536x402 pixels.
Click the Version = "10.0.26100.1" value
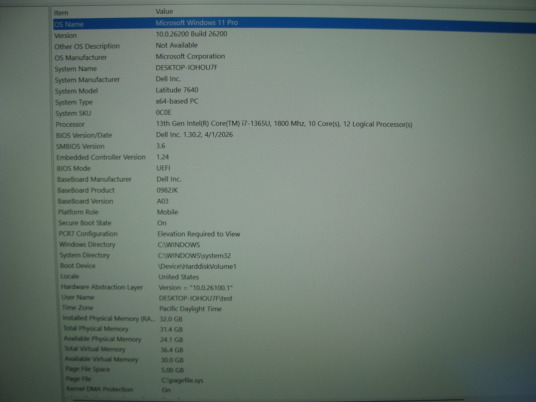[x=196, y=288]
